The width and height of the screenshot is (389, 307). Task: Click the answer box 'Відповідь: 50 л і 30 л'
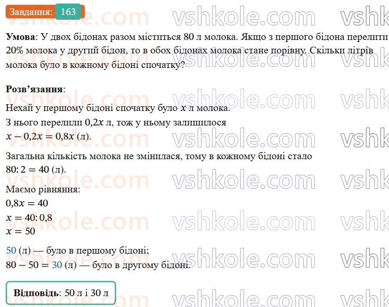click(61, 293)
